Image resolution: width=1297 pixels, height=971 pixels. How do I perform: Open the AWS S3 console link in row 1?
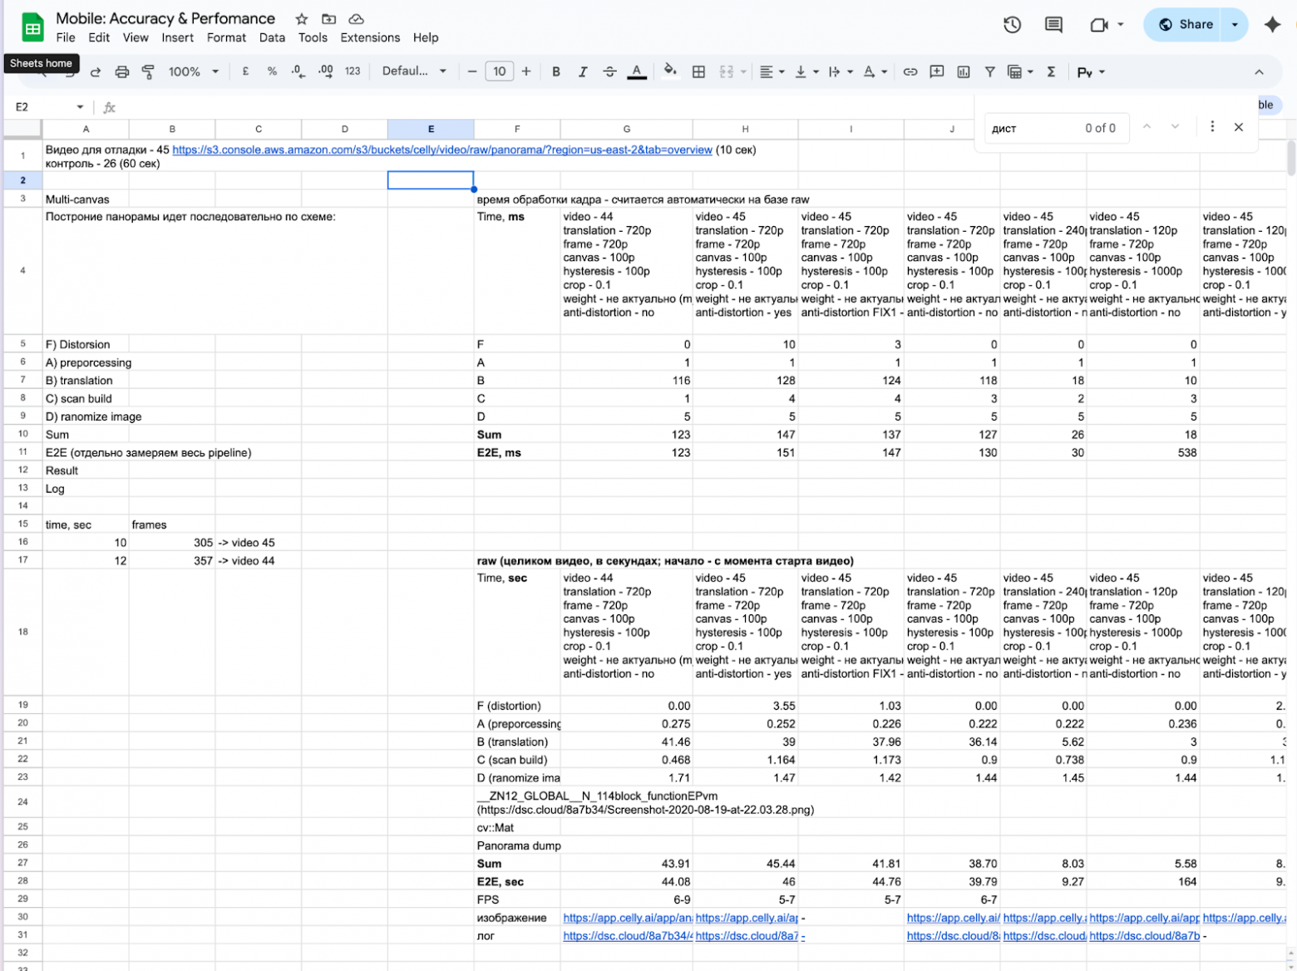(442, 150)
